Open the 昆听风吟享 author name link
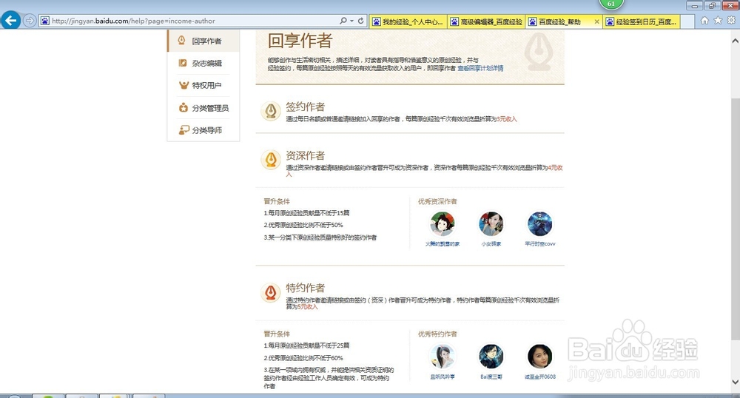The width and height of the screenshot is (740, 398). pos(443,377)
